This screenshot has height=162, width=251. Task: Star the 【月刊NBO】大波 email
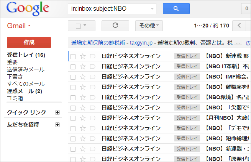(x=83, y=118)
